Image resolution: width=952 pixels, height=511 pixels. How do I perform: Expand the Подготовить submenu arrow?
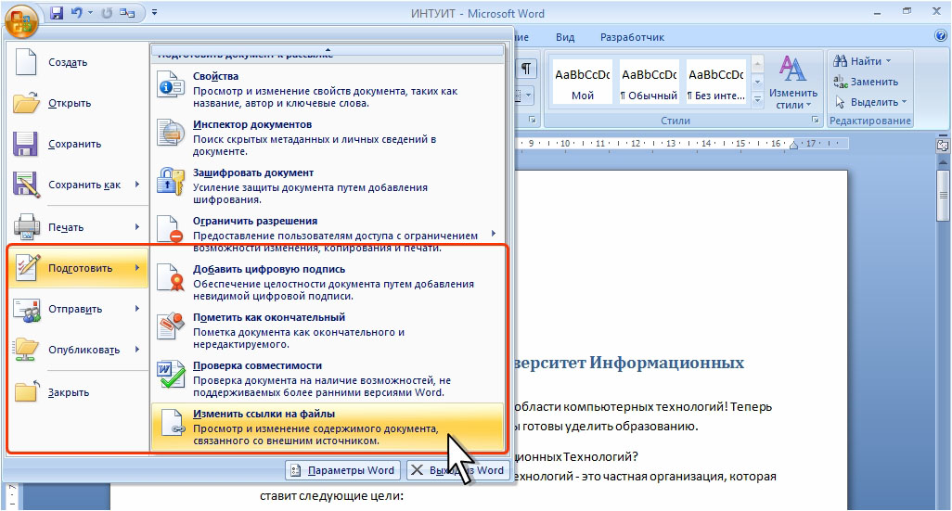pyautogui.click(x=137, y=268)
